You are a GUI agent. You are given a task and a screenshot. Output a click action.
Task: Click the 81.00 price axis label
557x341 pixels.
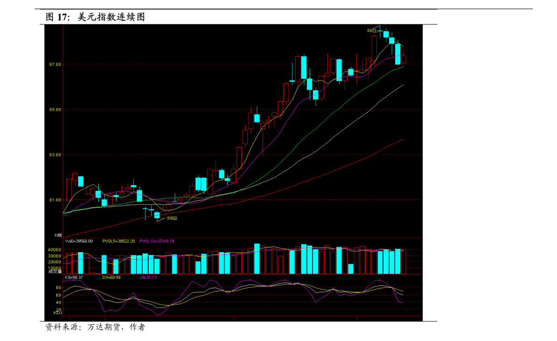[55, 200]
